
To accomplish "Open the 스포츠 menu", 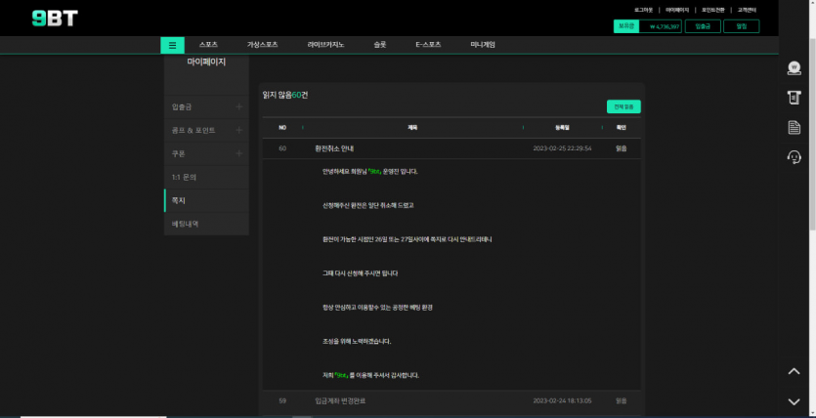I will (208, 45).
